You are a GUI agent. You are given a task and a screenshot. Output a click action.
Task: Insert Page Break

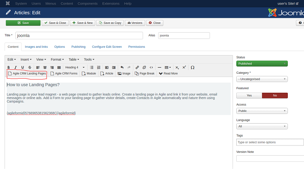[x=145, y=73]
